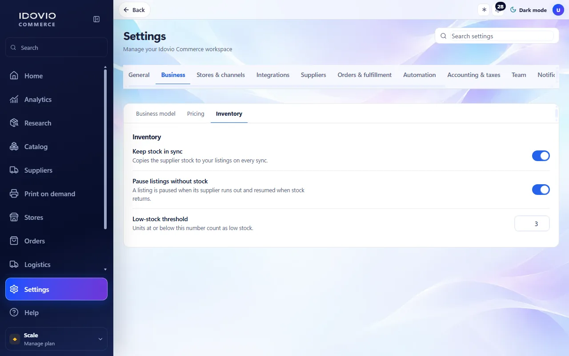Toggle Keep stock in sync switch
This screenshot has width=569, height=356.
(541, 156)
